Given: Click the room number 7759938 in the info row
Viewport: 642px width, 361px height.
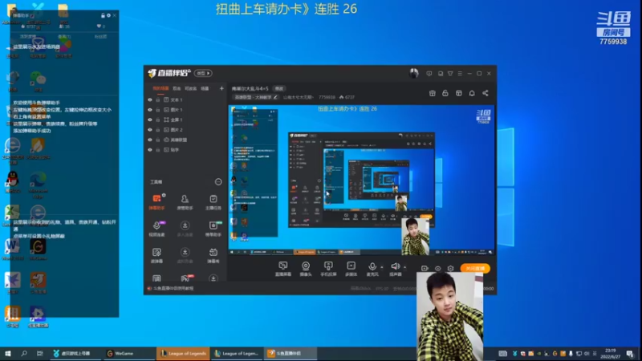Looking at the screenshot, I should 327,97.
